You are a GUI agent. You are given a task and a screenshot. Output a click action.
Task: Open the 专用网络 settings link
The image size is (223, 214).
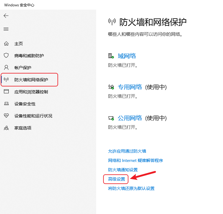coord(130,87)
